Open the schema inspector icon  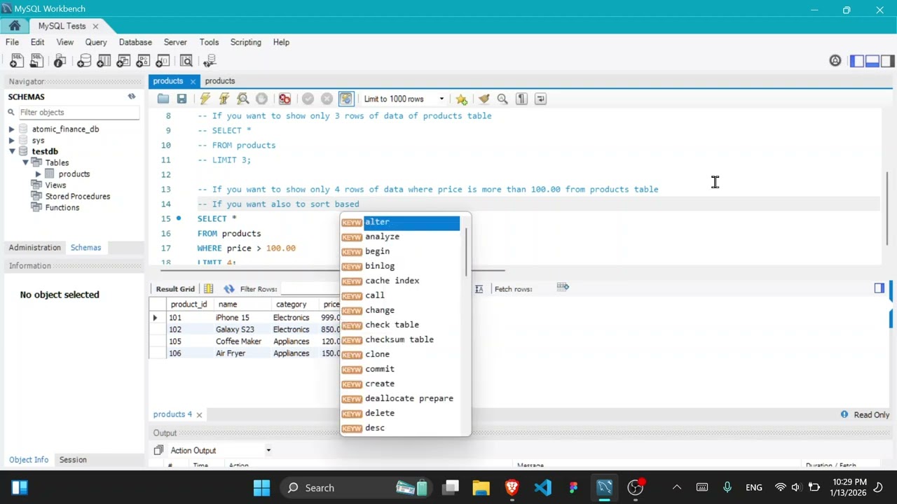(x=60, y=61)
